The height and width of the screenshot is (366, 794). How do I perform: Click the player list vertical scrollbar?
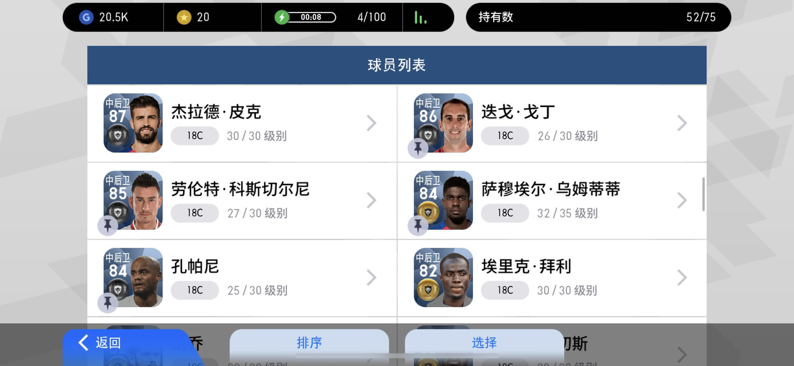click(703, 194)
